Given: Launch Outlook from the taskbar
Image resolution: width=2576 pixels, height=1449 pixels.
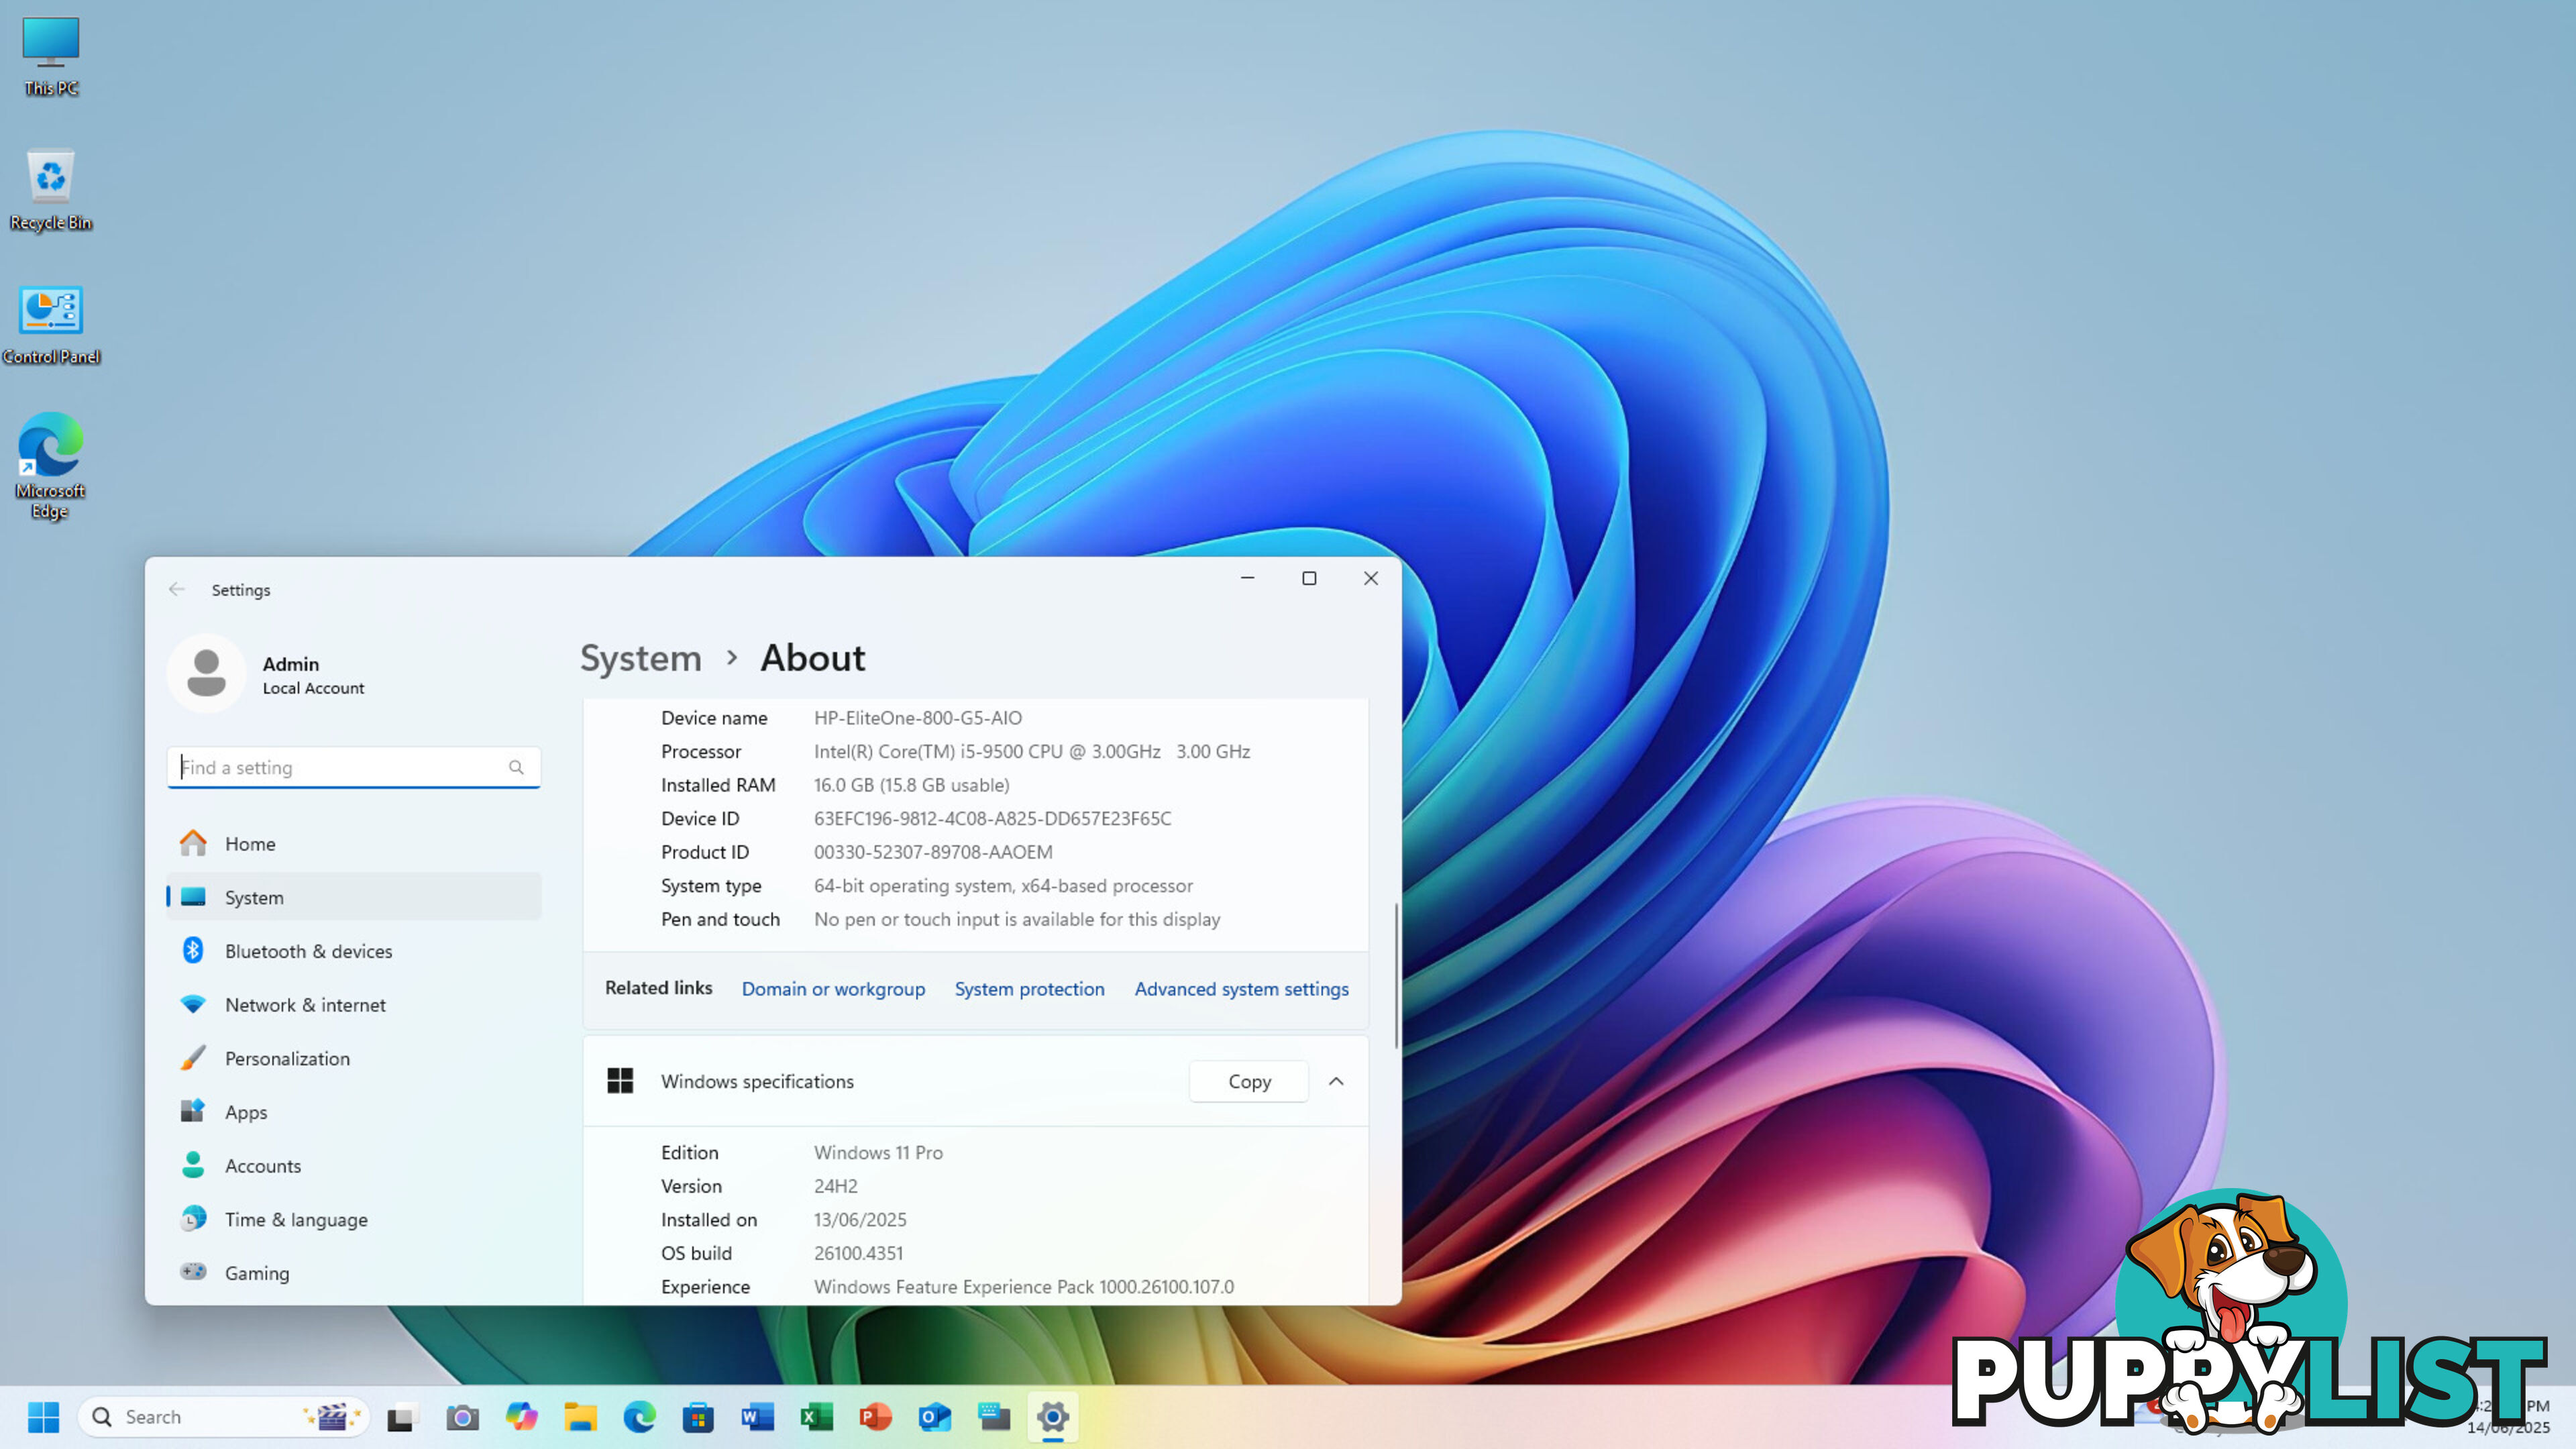Looking at the screenshot, I should 934,1417.
